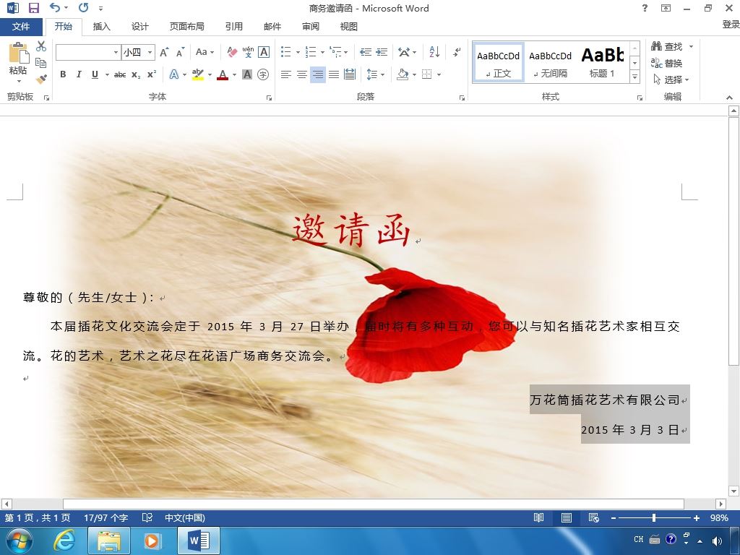Switch to the 插入 Insert tab
The width and height of the screenshot is (740, 555).
[x=101, y=27]
